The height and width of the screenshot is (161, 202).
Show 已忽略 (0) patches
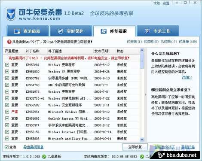pos(151,42)
